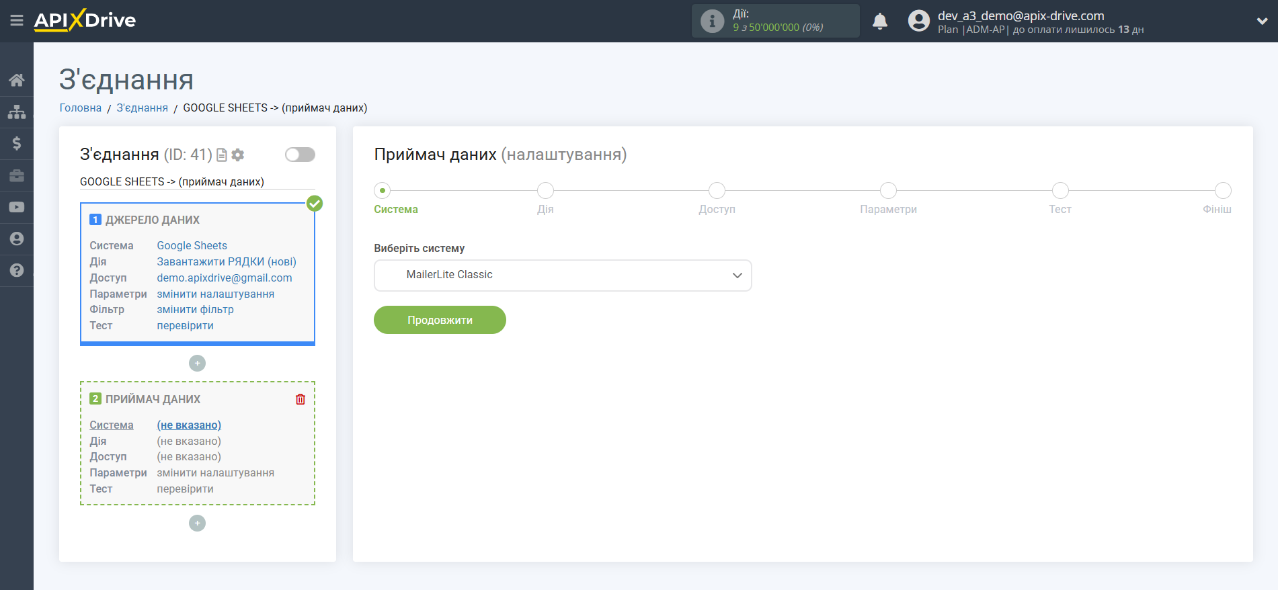Open the Home sidebar icon
The image size is (1278, 590).
tap(17, 80)
